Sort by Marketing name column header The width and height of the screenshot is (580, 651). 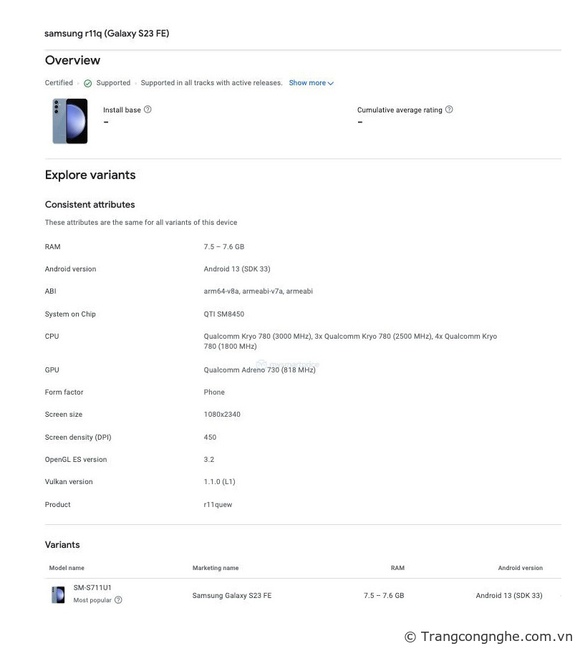(216, 568)
